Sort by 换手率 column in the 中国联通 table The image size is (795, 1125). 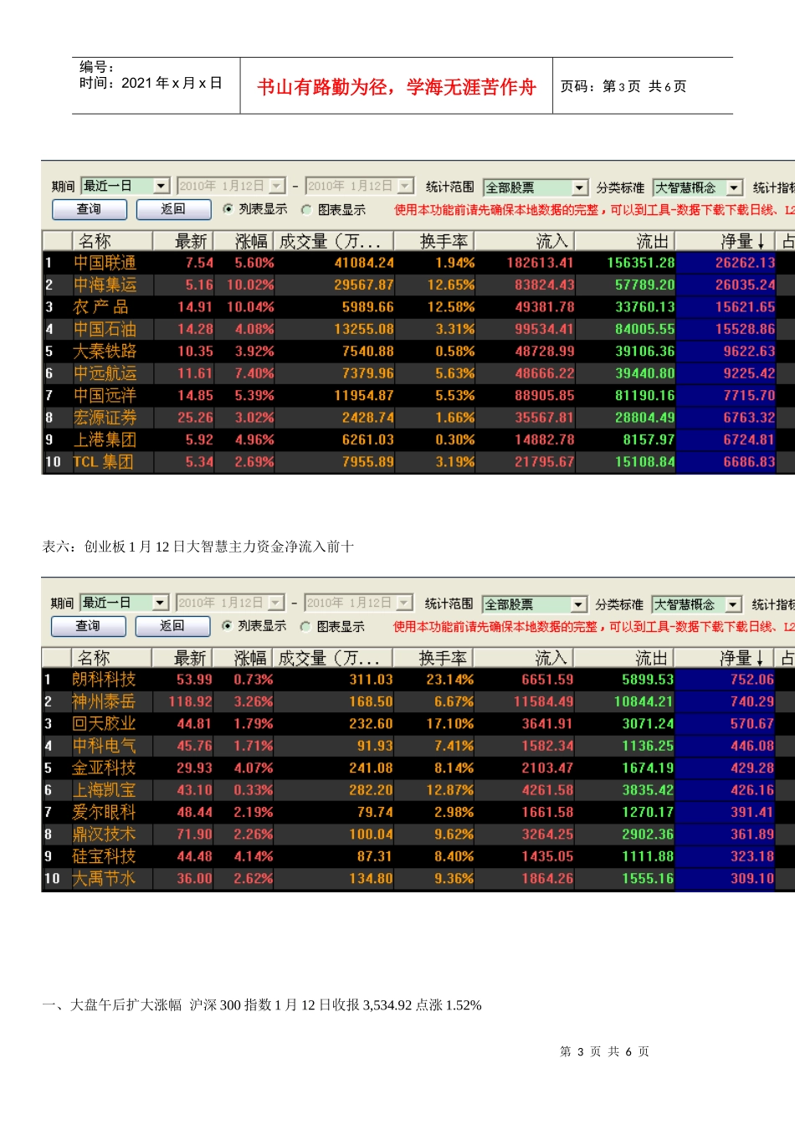click(x=435, y=241)
